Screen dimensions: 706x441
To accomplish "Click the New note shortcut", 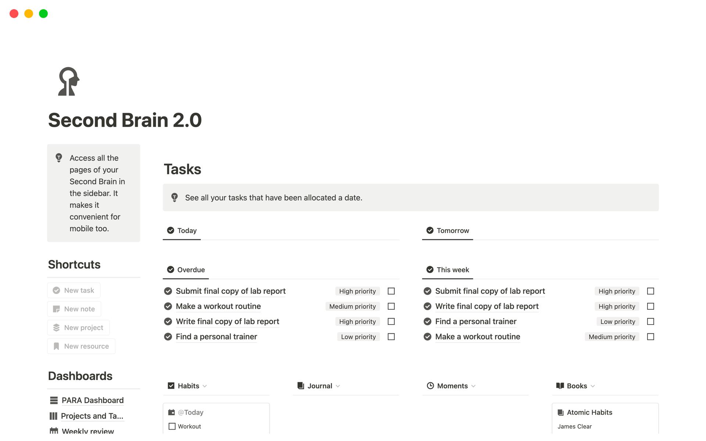I will pos(79,309).
